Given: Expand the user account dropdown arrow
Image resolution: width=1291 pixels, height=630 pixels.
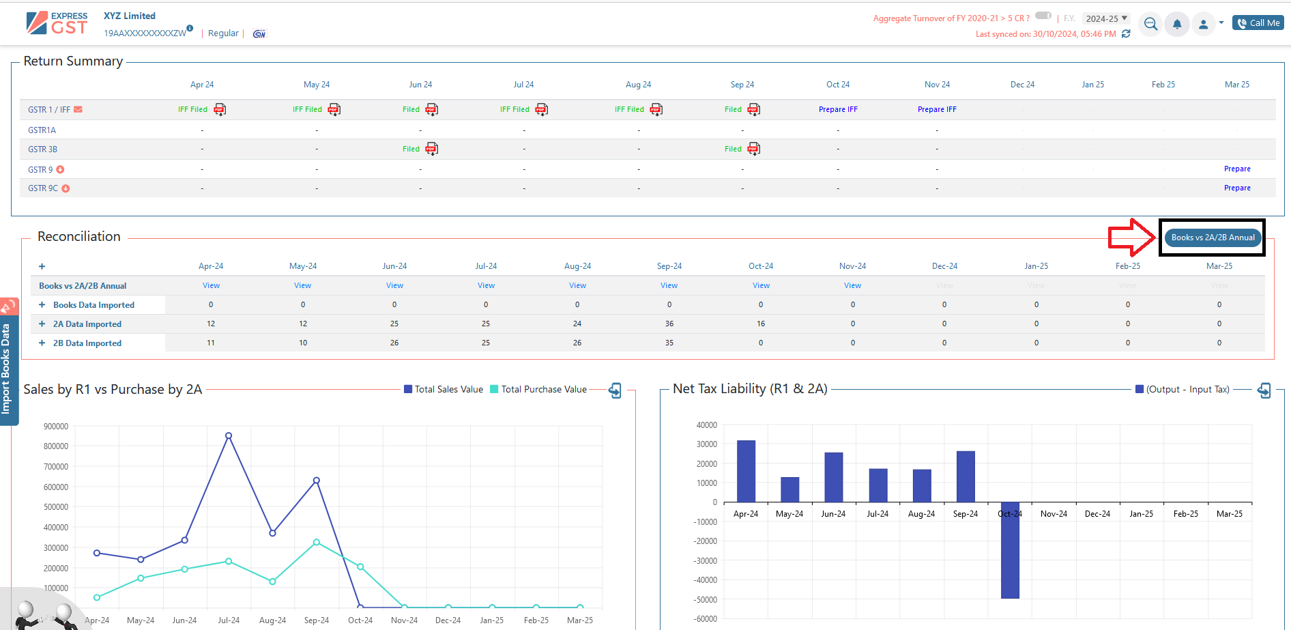Looking at the screenshot, I should coord(1221,23).
